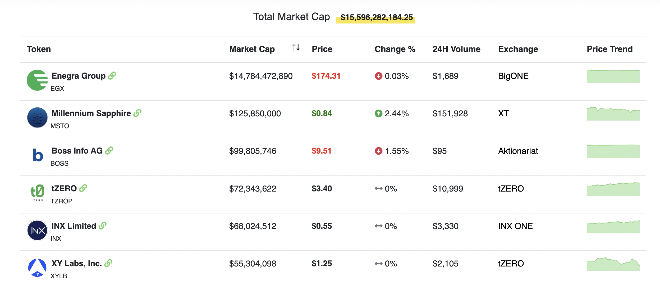View the Boss Info AG price trend chart

click(613, 151)
